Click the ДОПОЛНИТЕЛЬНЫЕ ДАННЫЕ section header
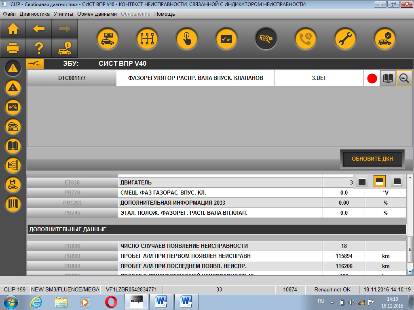 [217, 229]
